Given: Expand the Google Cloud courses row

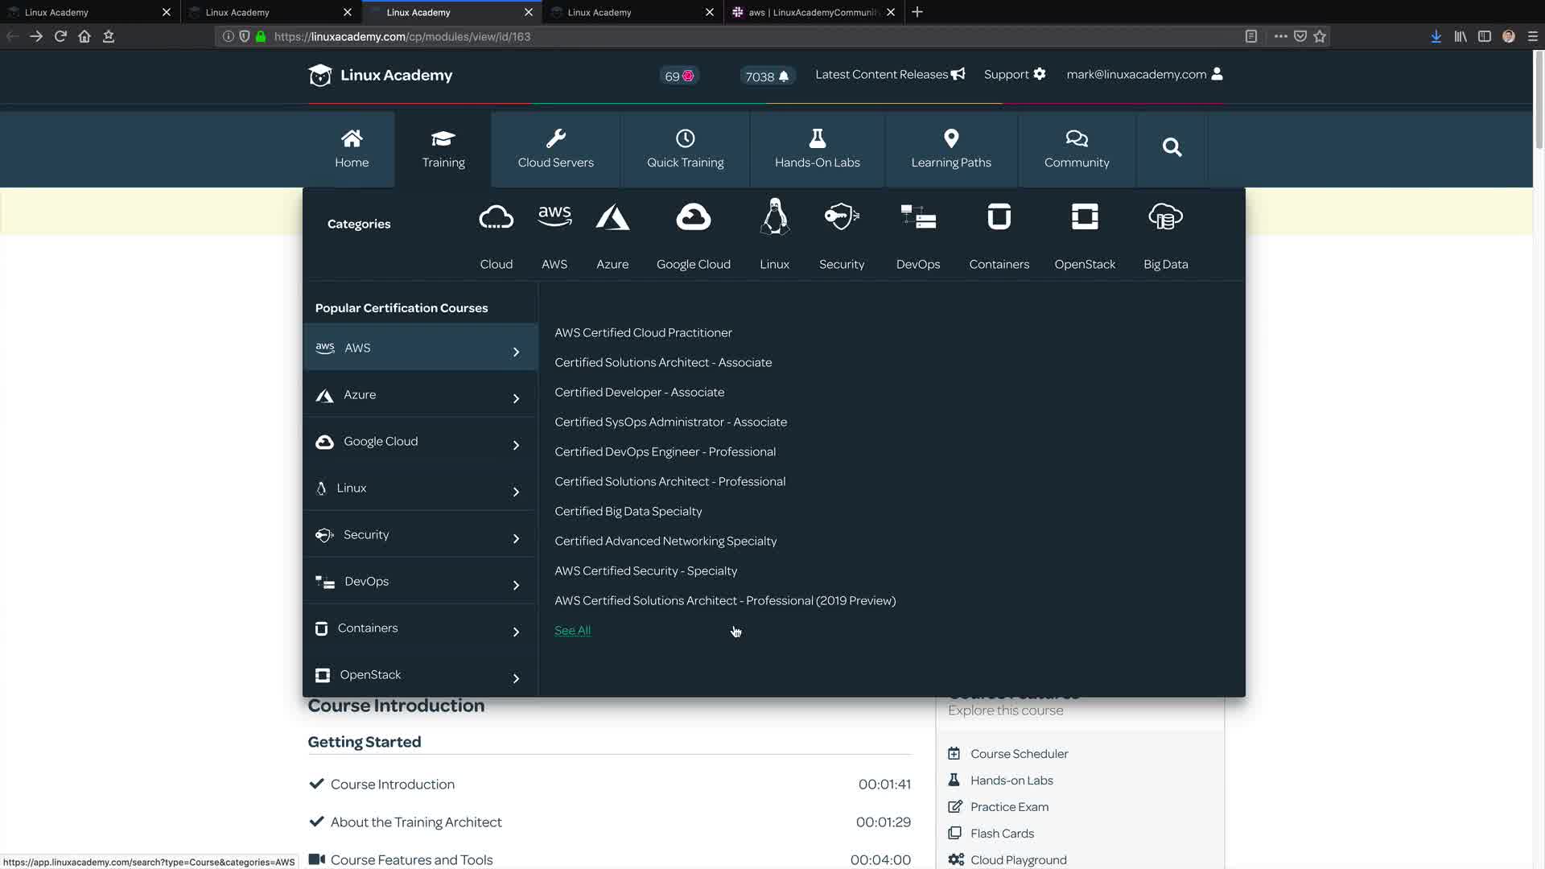Looking at the screenshot, I should coord(420,442).
